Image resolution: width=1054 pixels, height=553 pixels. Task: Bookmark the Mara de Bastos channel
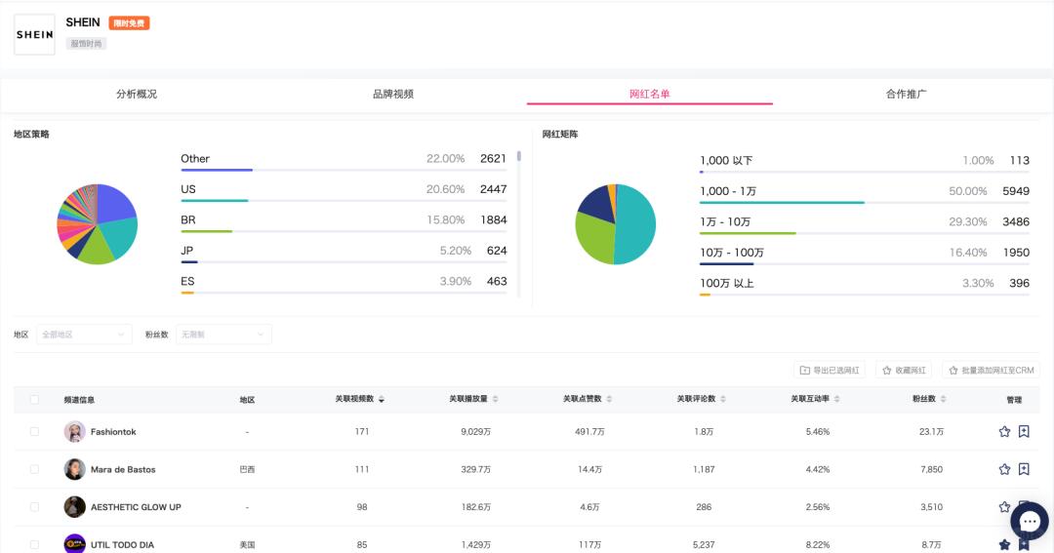click(1024, 469)
